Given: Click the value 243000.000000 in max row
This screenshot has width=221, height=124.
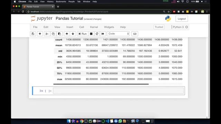Looking at the screenshot, I should [109, 79].
